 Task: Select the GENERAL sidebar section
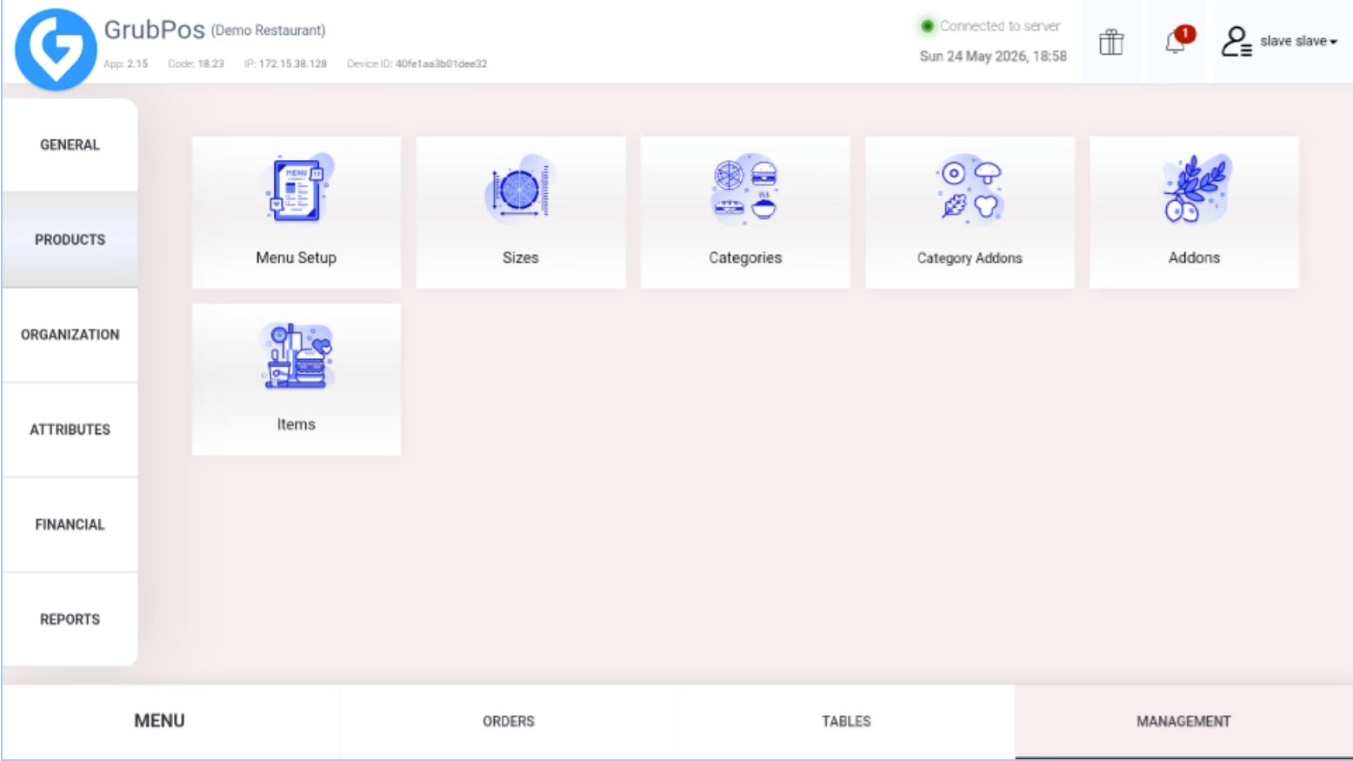[x=70, y=145]
